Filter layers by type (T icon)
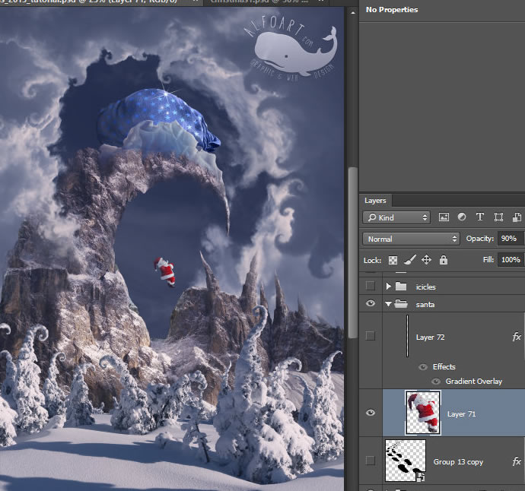525x491 pixels. pos(480,217)
